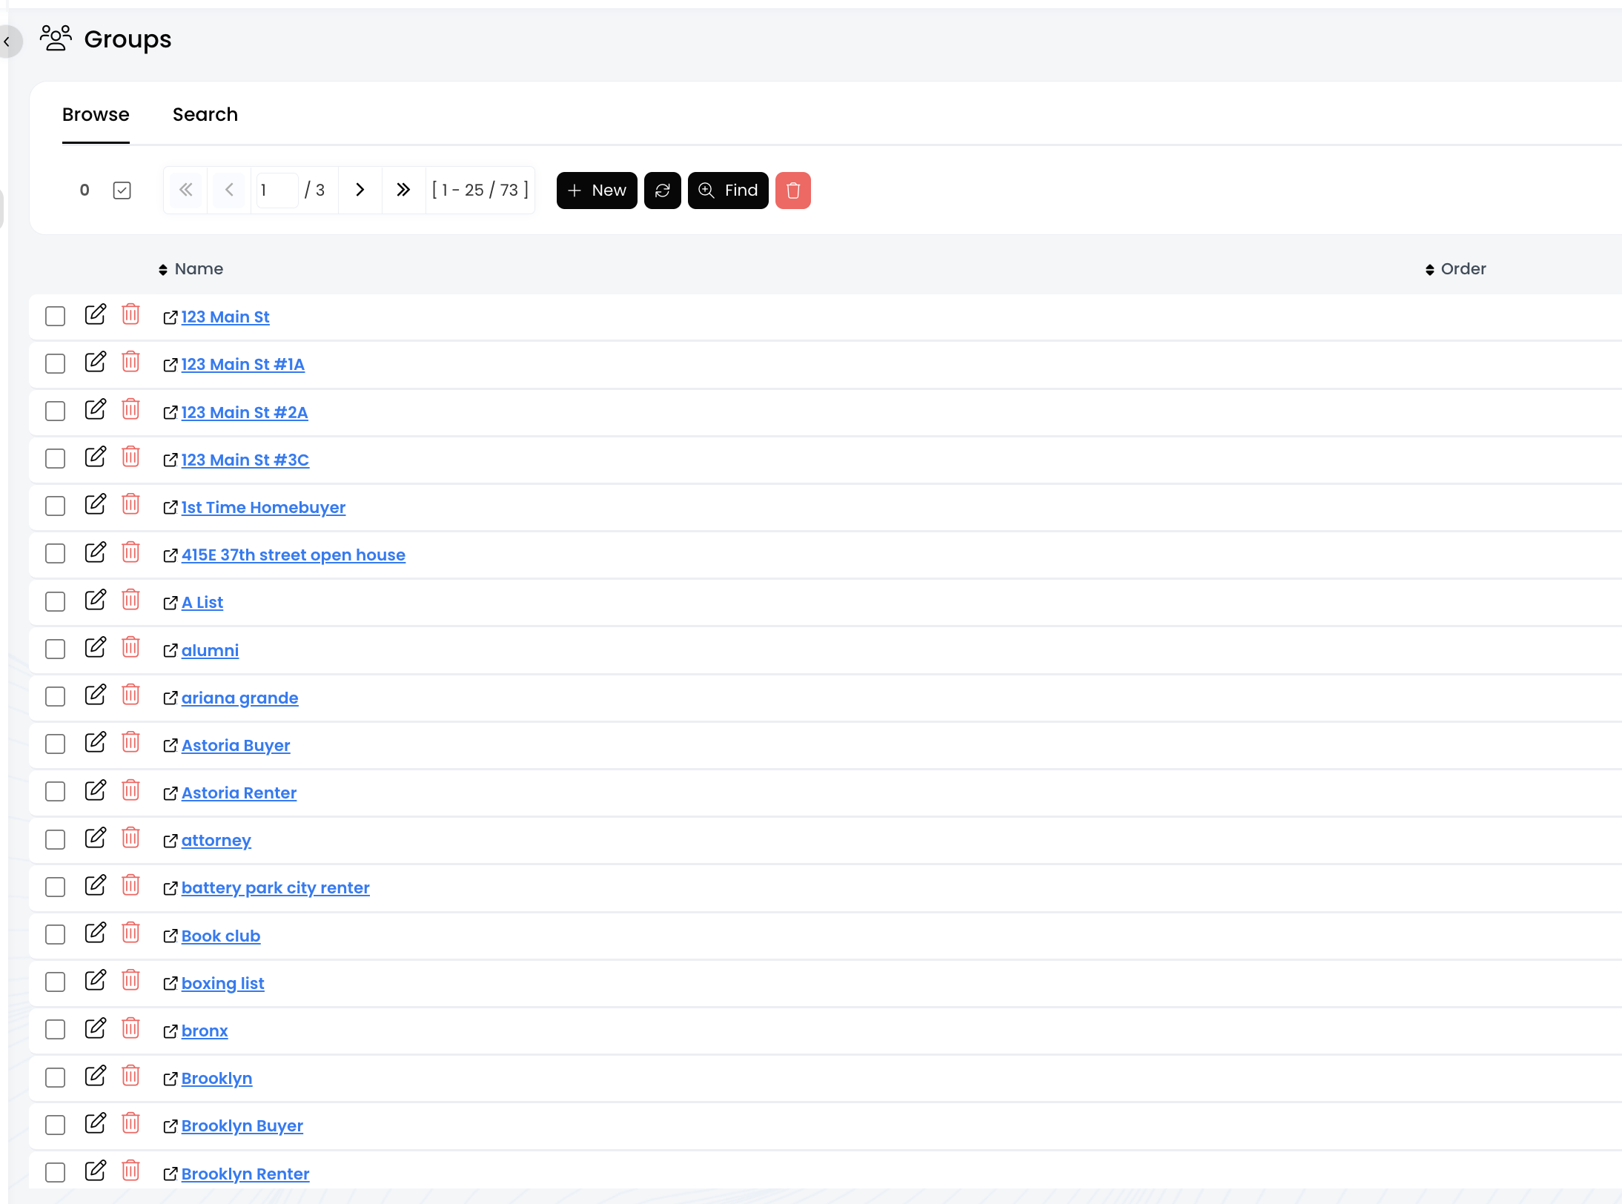Check the box for 1st Time Homebuyer
1622x1204 pixels.
click(55, 506)
